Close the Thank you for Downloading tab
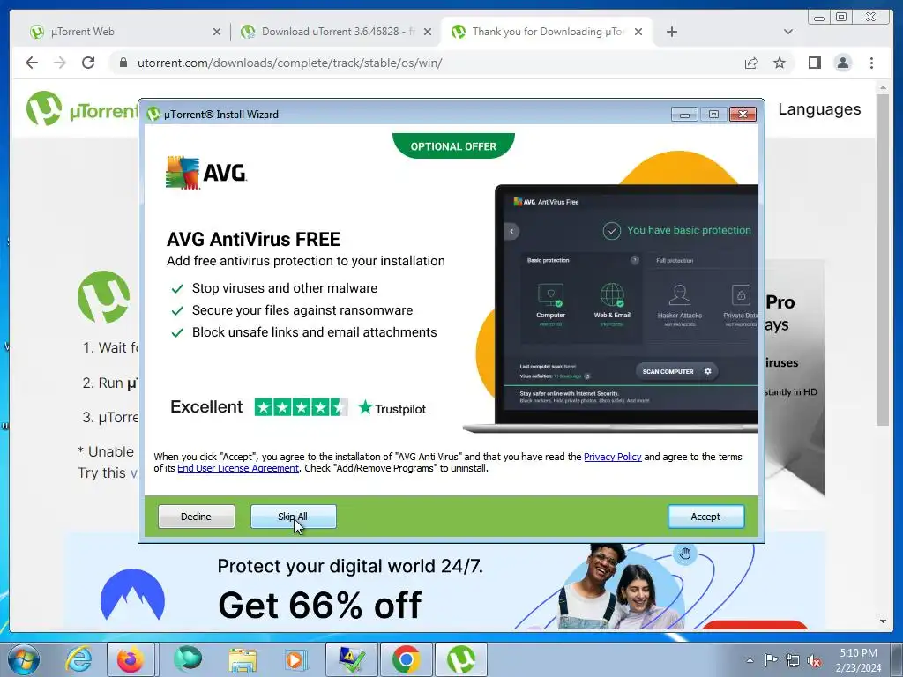The height and width of the screenshot is (677, 903). click(638, 32)
